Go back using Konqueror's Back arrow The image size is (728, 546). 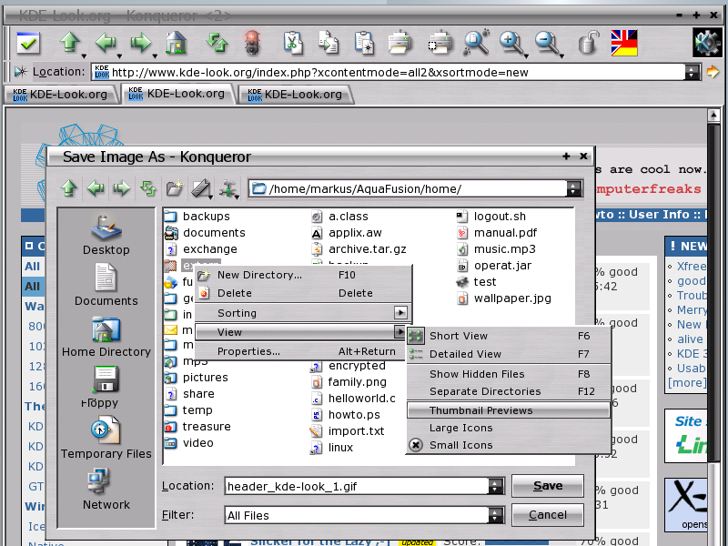coord(106,42)
